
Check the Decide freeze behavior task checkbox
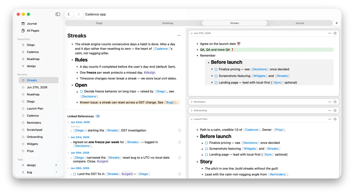[x=81, y=92]
